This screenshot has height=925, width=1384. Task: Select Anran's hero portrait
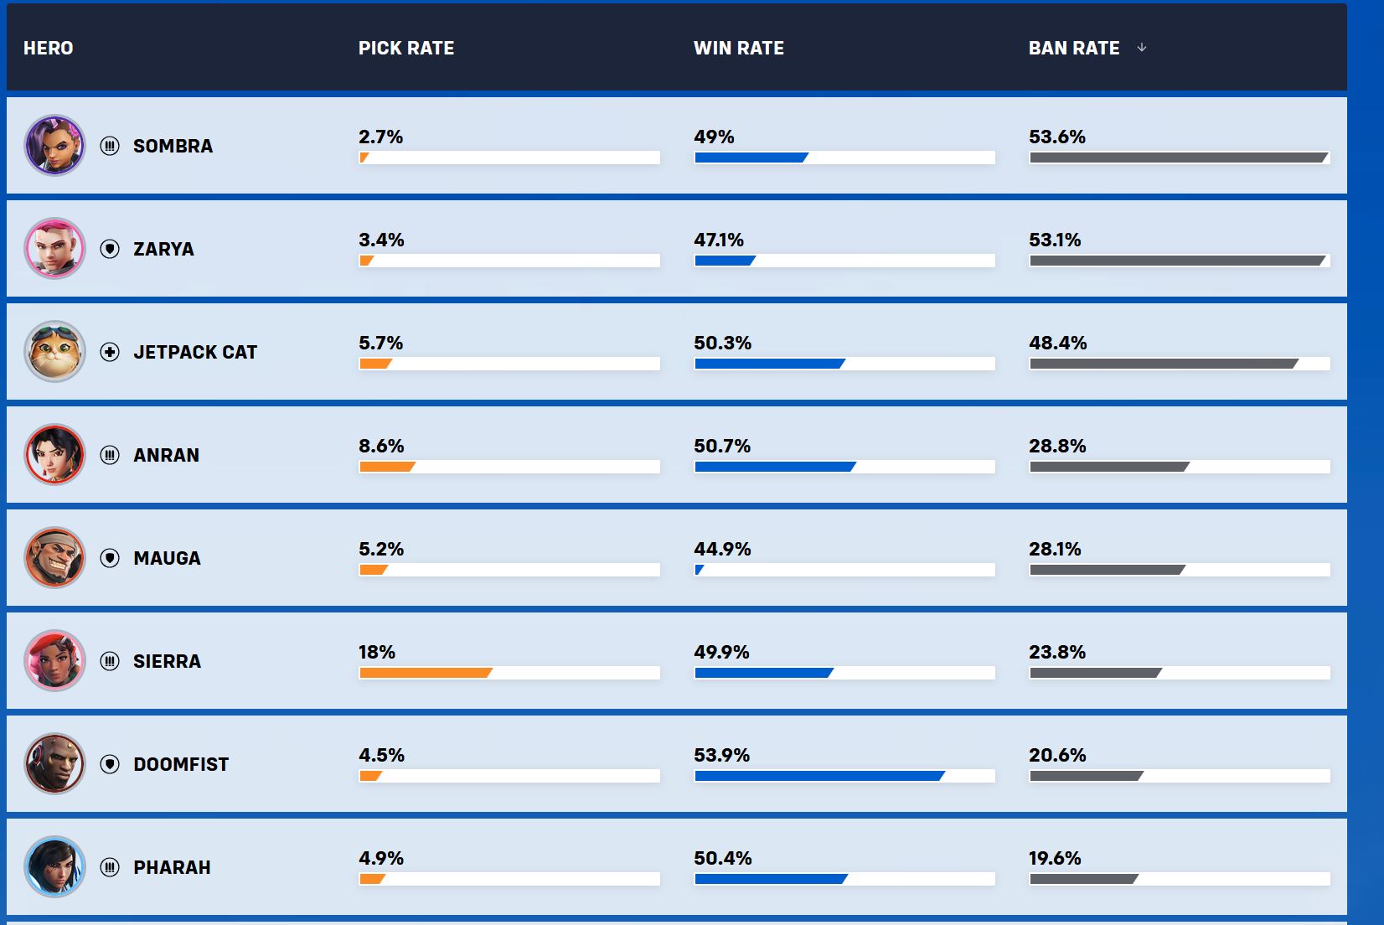pyautogui.click(x=54, y=454)
